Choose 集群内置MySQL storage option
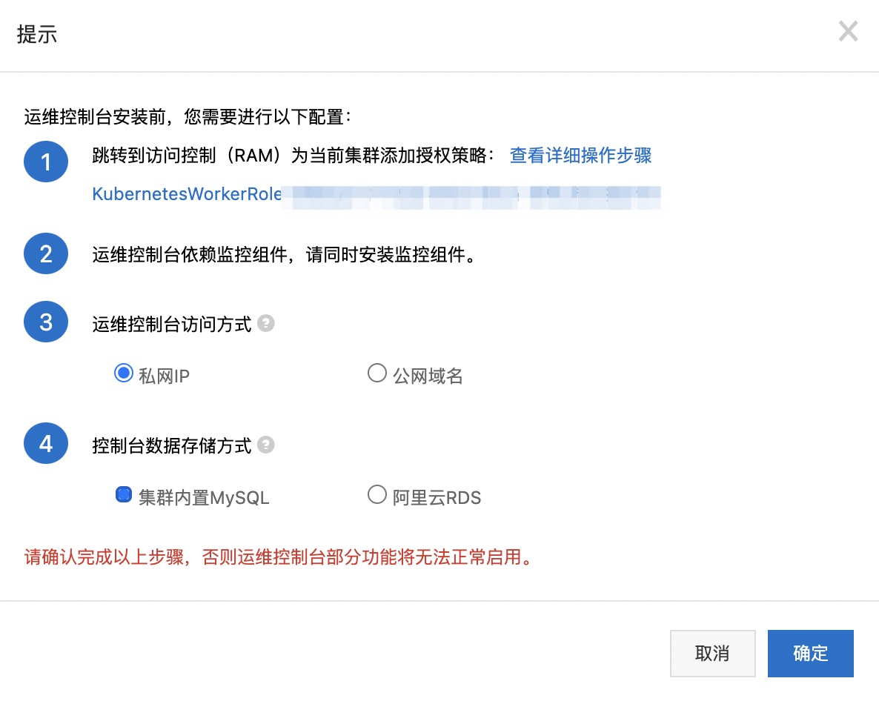Screen dimensions: 879x704 tap(124, 495)
